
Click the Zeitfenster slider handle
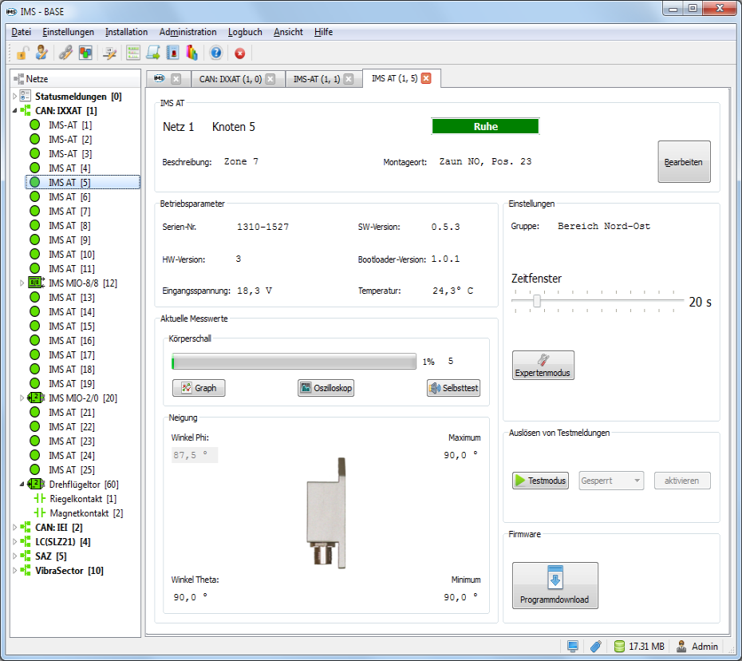tap(537, 301)
